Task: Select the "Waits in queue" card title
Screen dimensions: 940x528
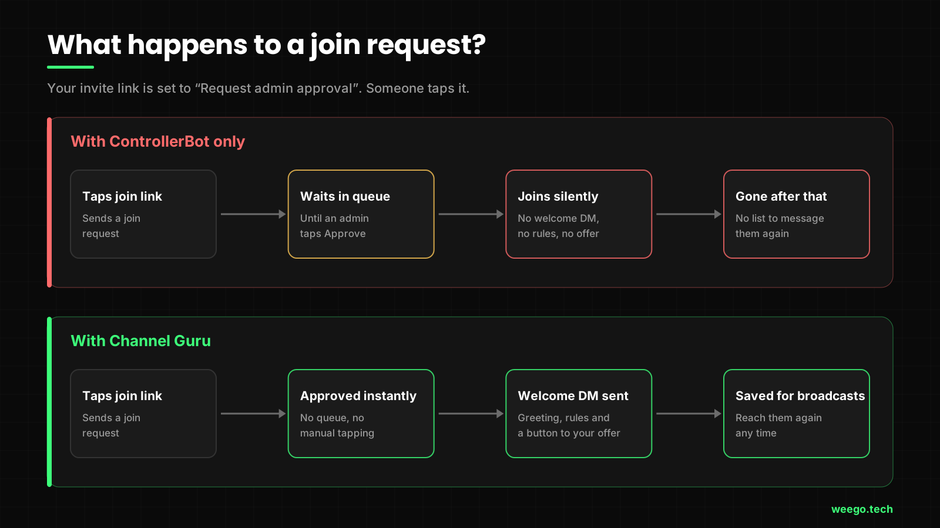Action: [x=345, y=197]
